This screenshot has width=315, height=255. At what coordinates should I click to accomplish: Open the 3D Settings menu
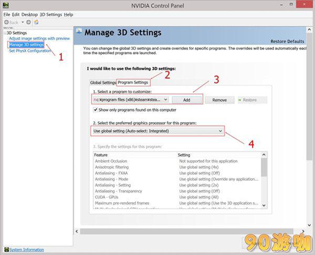(x=51, y=15)
